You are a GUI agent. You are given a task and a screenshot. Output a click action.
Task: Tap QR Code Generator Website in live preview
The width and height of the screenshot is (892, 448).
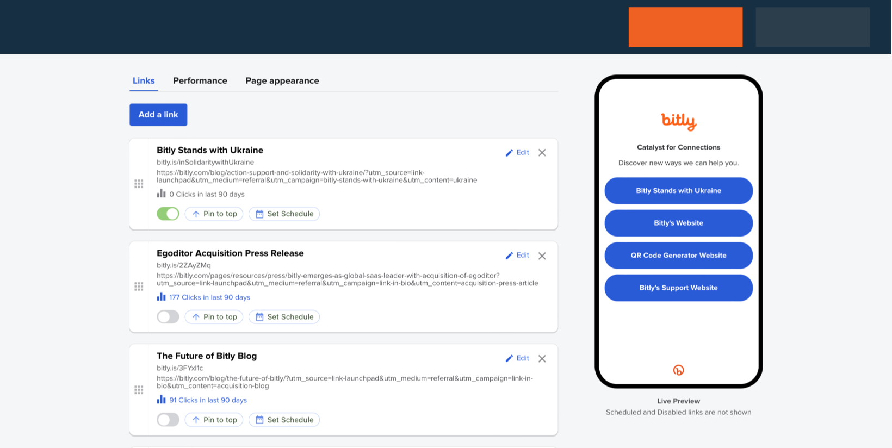678,256
